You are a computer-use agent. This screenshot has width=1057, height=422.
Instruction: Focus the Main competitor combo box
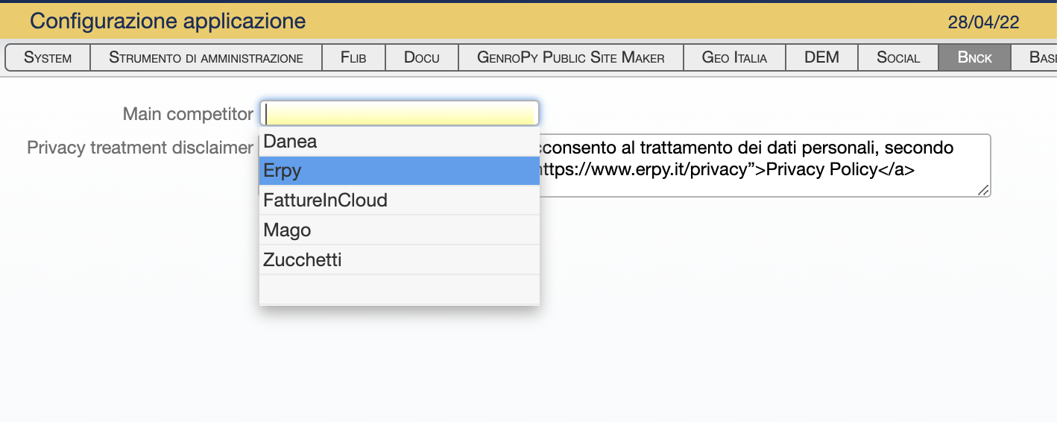click(x=400, y=113)
